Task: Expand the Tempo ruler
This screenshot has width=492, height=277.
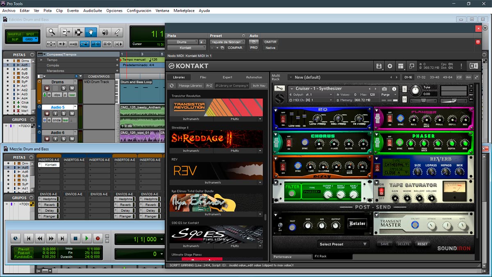Action: point(41,60)
